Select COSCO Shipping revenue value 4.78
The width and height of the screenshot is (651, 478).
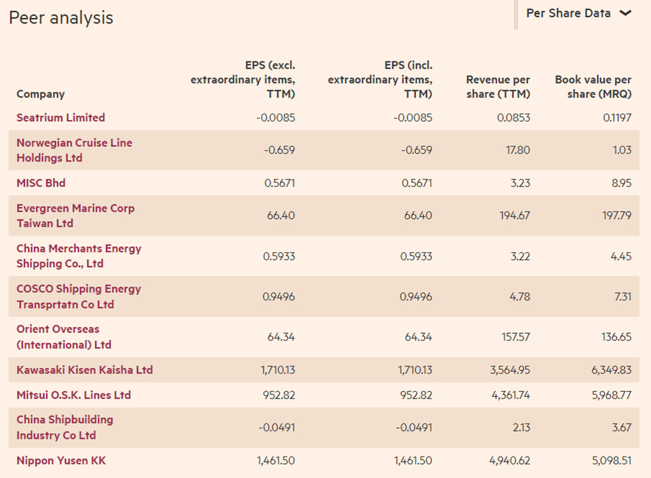(520, 297)
